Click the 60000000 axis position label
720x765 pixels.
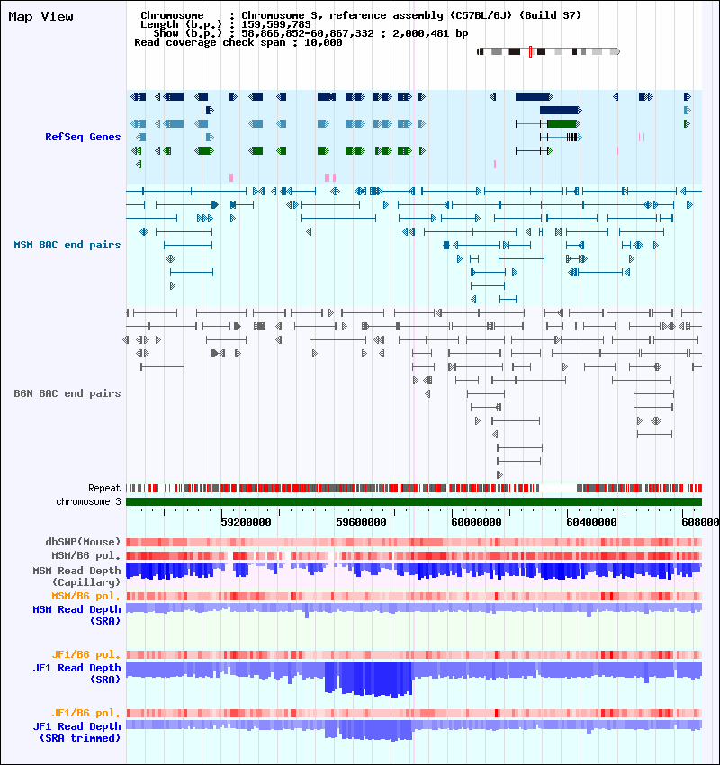click(477, 522)
